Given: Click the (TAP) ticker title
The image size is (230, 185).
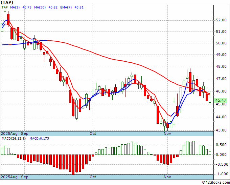Looking at the screenshot, I should click(x=7, y=2).
